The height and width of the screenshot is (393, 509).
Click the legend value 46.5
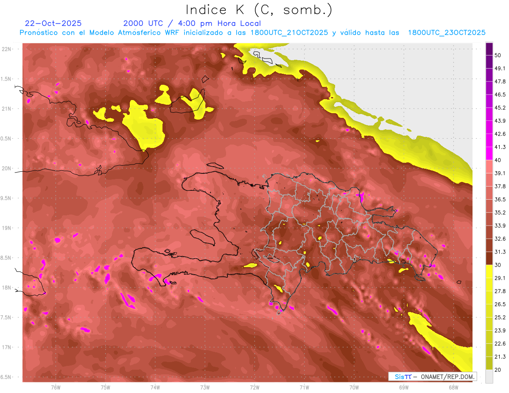(500, 95)
